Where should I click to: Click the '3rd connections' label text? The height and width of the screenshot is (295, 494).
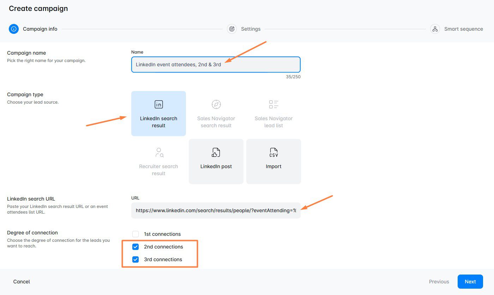coord(163,259)
